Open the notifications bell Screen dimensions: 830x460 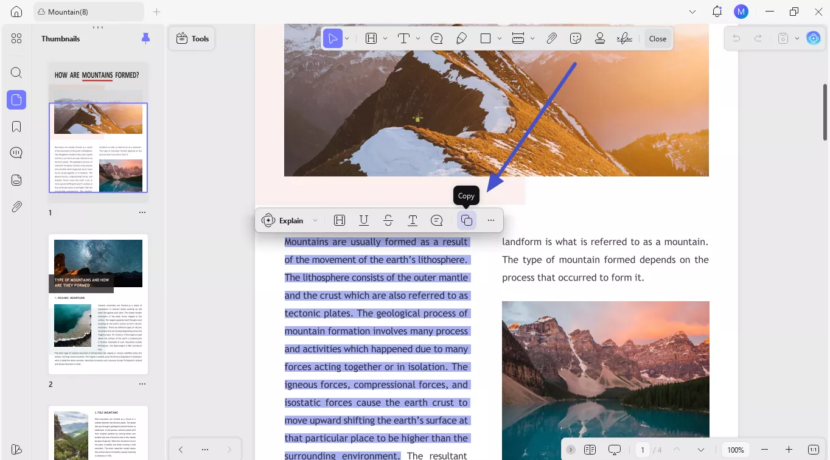click(x=717, y=12)
